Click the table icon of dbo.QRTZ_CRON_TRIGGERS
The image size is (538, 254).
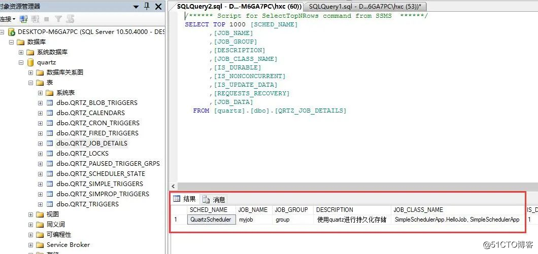pyautogui.click(x=50, y=123)
